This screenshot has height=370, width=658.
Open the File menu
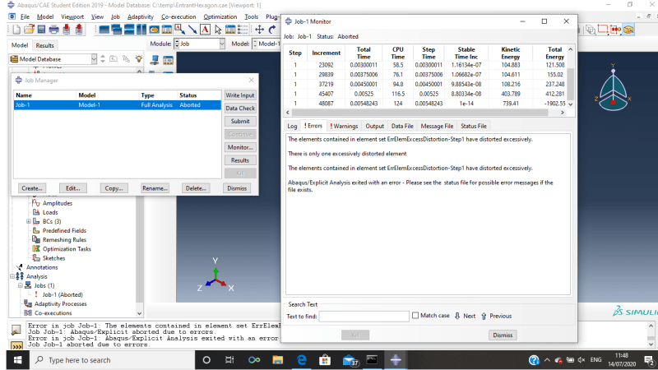(x=25, y=16)
